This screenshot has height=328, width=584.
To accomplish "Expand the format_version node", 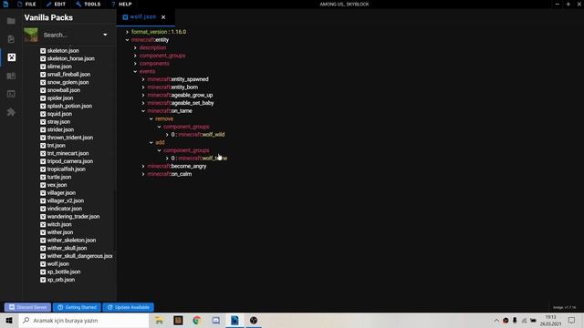I will (x=128, y=32).
